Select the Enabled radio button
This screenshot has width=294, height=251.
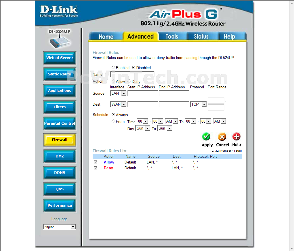113,67
